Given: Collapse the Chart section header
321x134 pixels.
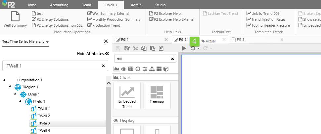Looking at the screenshot, I should click(122, 77).
